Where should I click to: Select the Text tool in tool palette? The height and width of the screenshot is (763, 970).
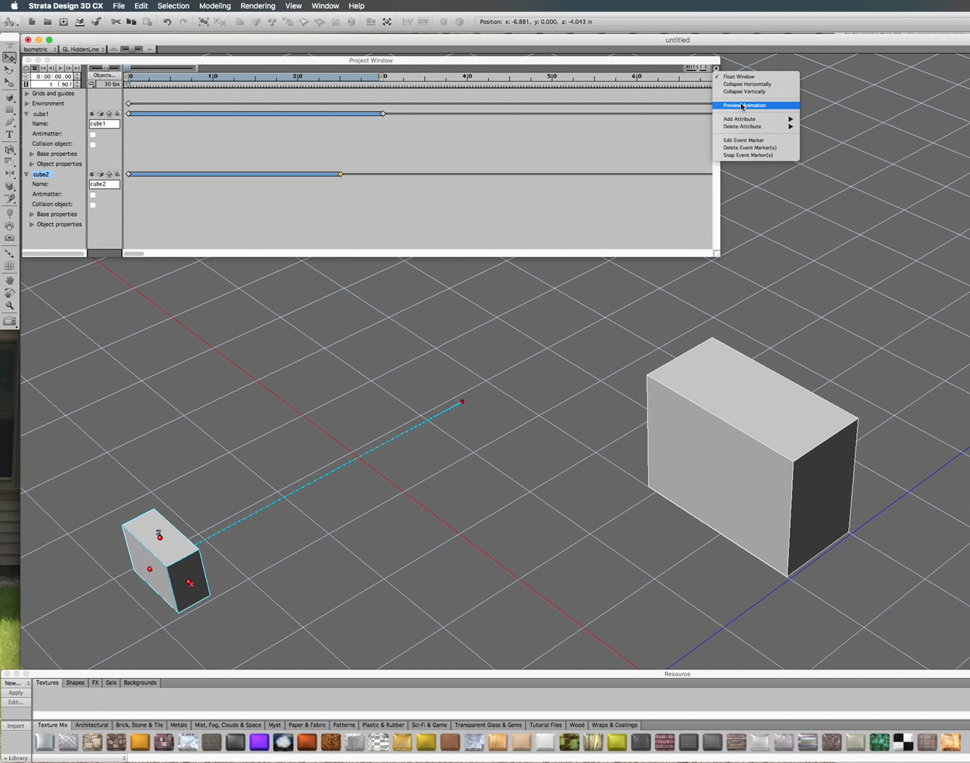(x=9, y=135)
